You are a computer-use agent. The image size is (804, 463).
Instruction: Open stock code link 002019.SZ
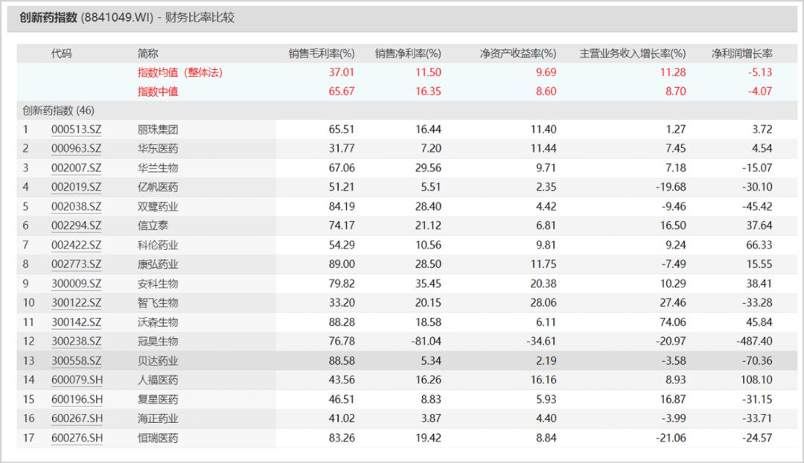pyautogui.click(x=76, y=187)
